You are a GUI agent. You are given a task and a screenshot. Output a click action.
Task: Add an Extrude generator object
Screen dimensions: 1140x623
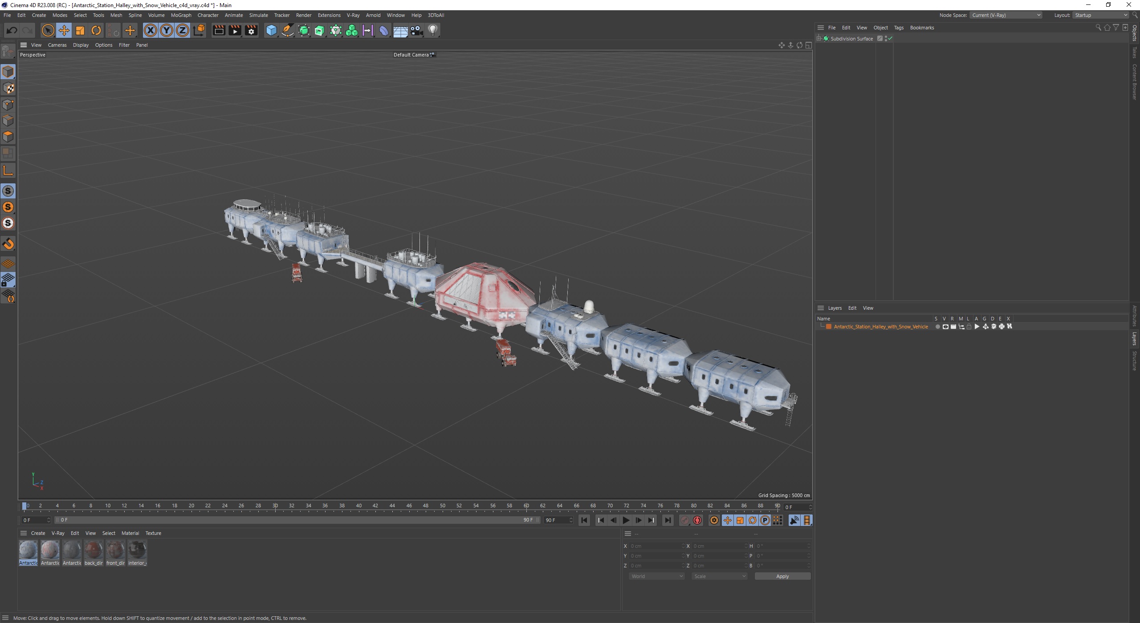[x=320, y=30]
